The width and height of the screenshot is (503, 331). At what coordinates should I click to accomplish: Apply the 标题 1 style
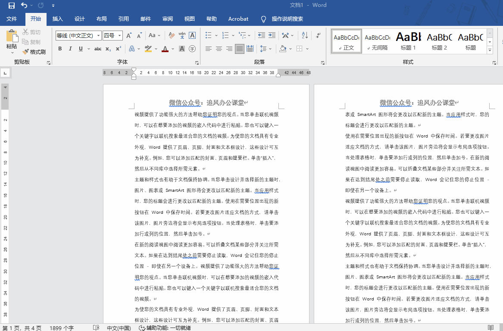pyautogui.click(x=408, y=41)
